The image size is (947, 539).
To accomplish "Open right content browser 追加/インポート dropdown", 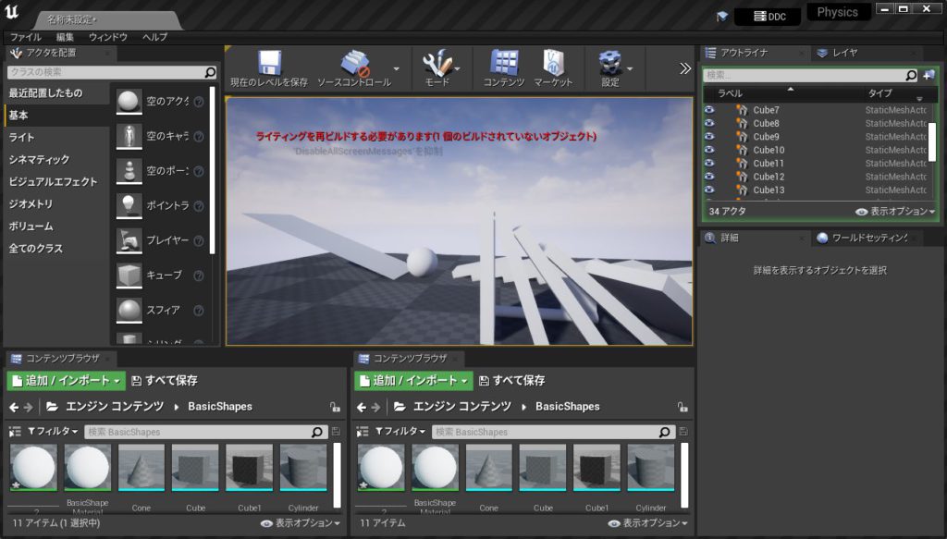I will 413,381.
